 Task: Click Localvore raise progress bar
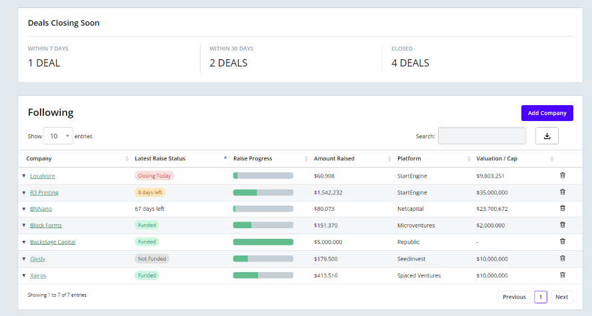coord(263,176)
